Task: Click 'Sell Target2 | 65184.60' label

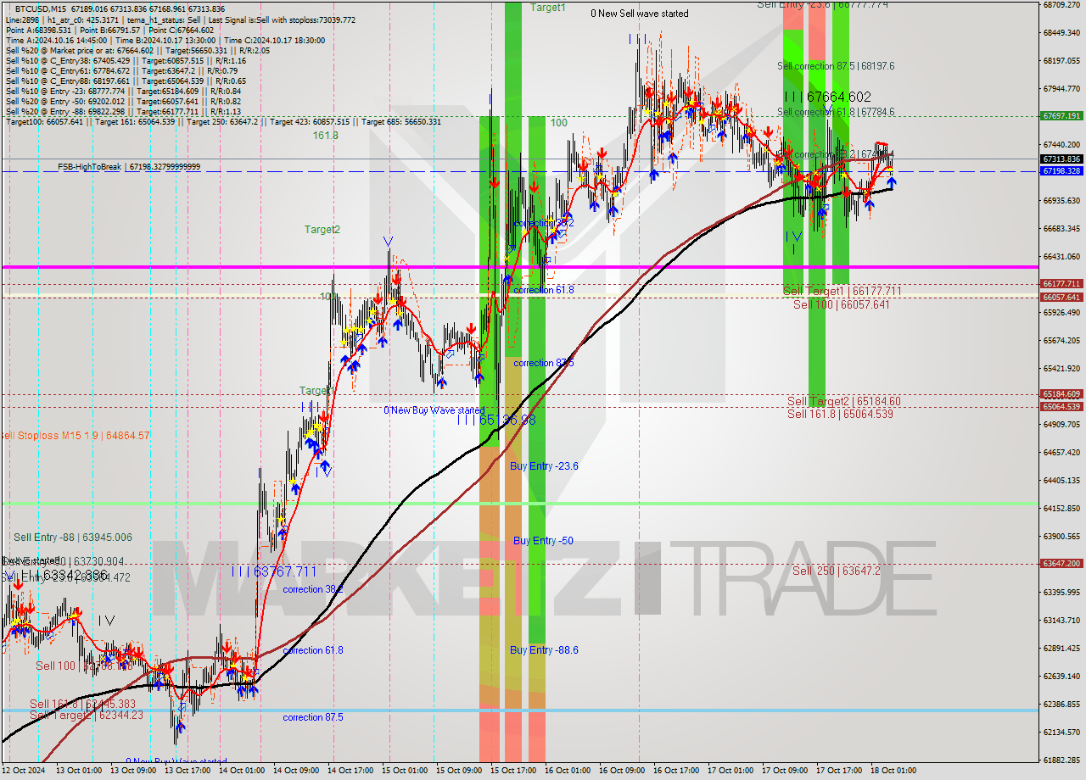Action: (843, 401)
